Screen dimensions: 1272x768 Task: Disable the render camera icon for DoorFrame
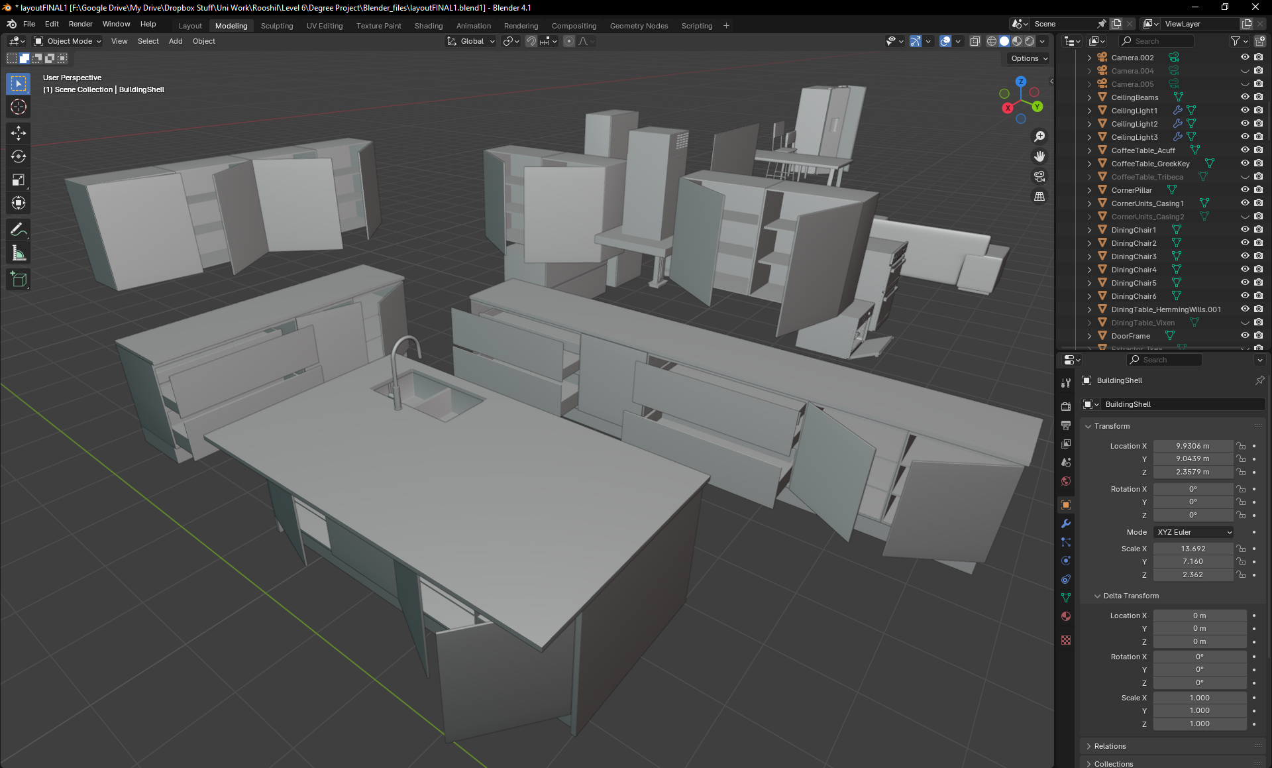click(x=1258, y=336)
